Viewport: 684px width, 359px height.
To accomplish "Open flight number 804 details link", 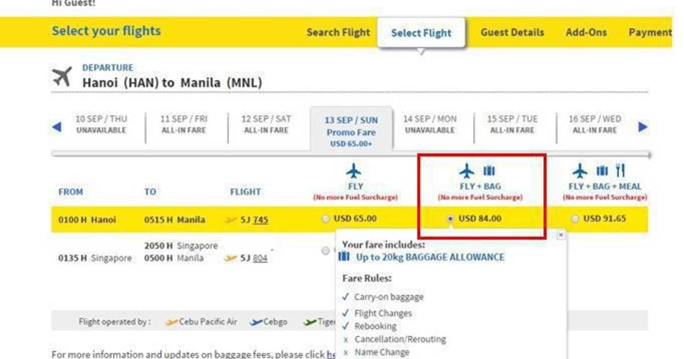I will click(x=260, y=258).
